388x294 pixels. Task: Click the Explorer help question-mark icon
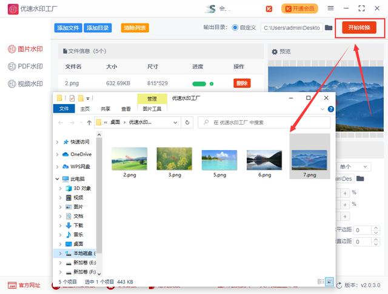pyautogui.click(x=331, y=109)
